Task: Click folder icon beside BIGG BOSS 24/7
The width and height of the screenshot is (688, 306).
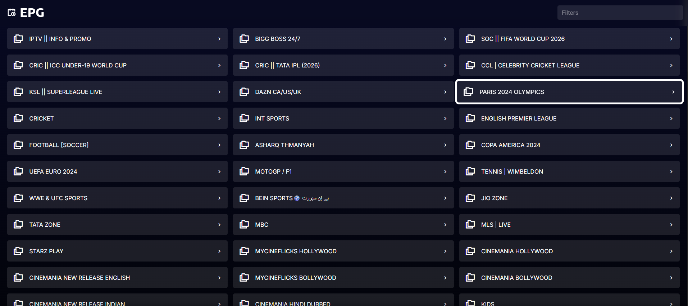Action: (x=244, y=39)
